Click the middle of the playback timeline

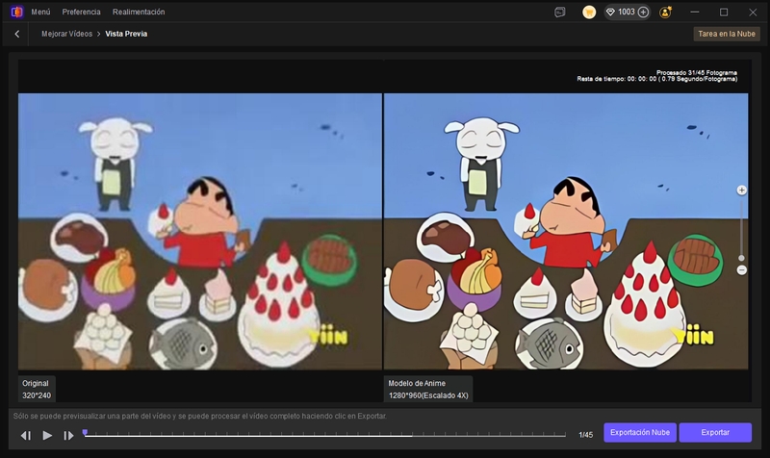click(x=324, y=435)
